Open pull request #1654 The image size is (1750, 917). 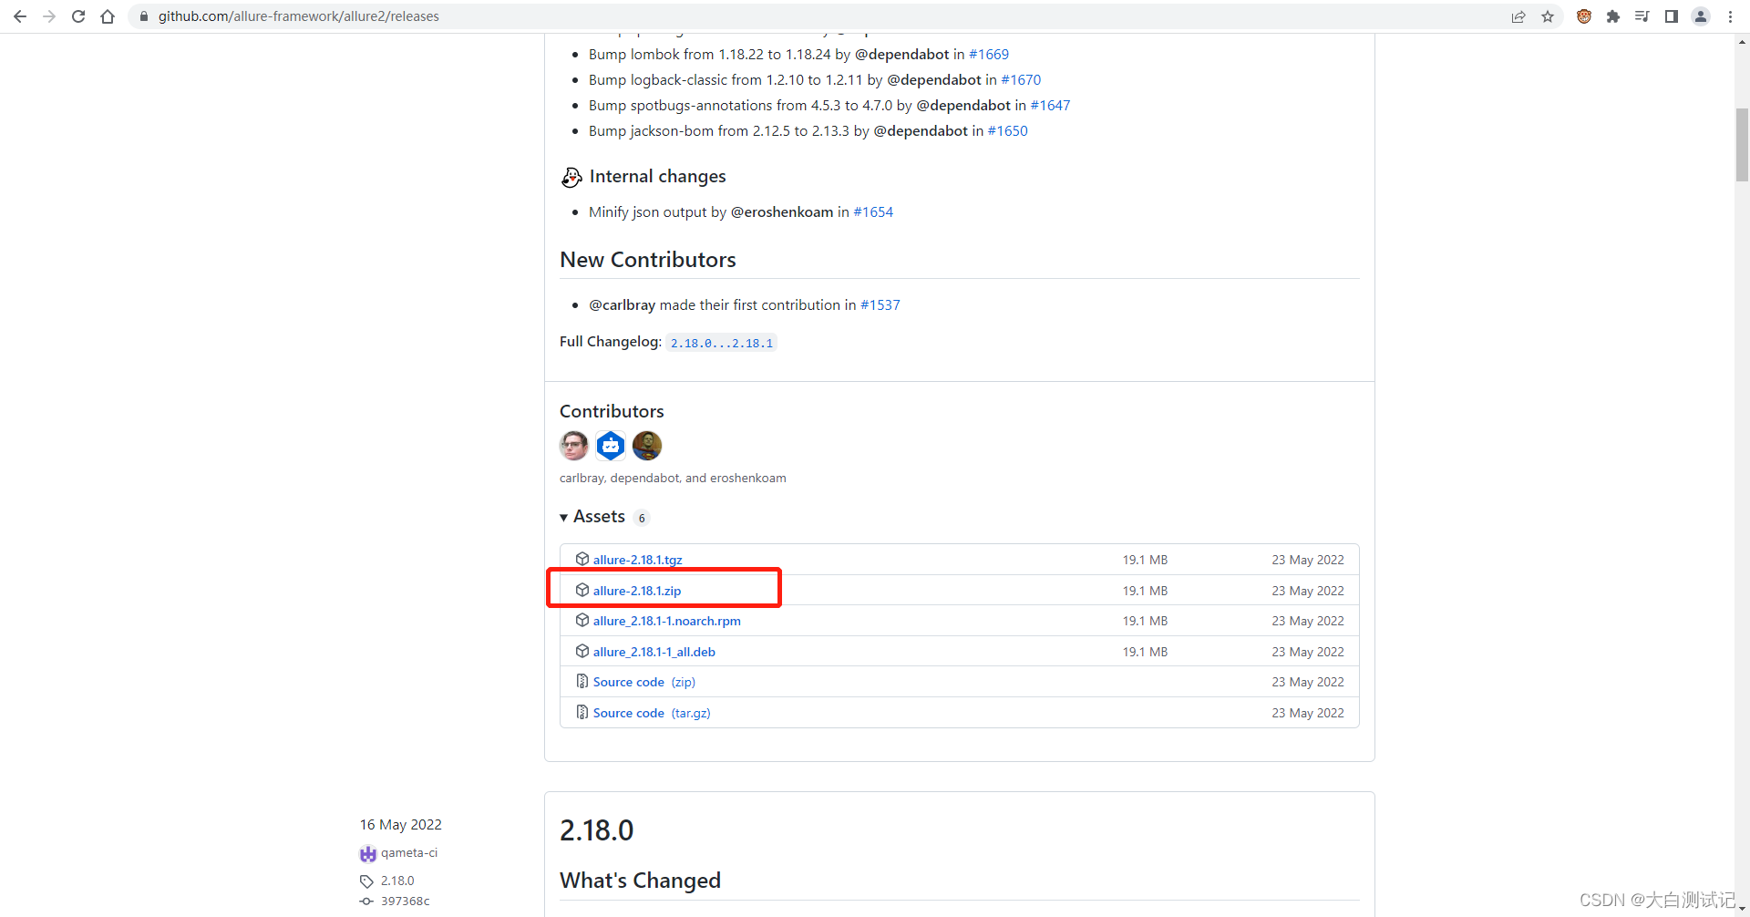pos(873,212)
